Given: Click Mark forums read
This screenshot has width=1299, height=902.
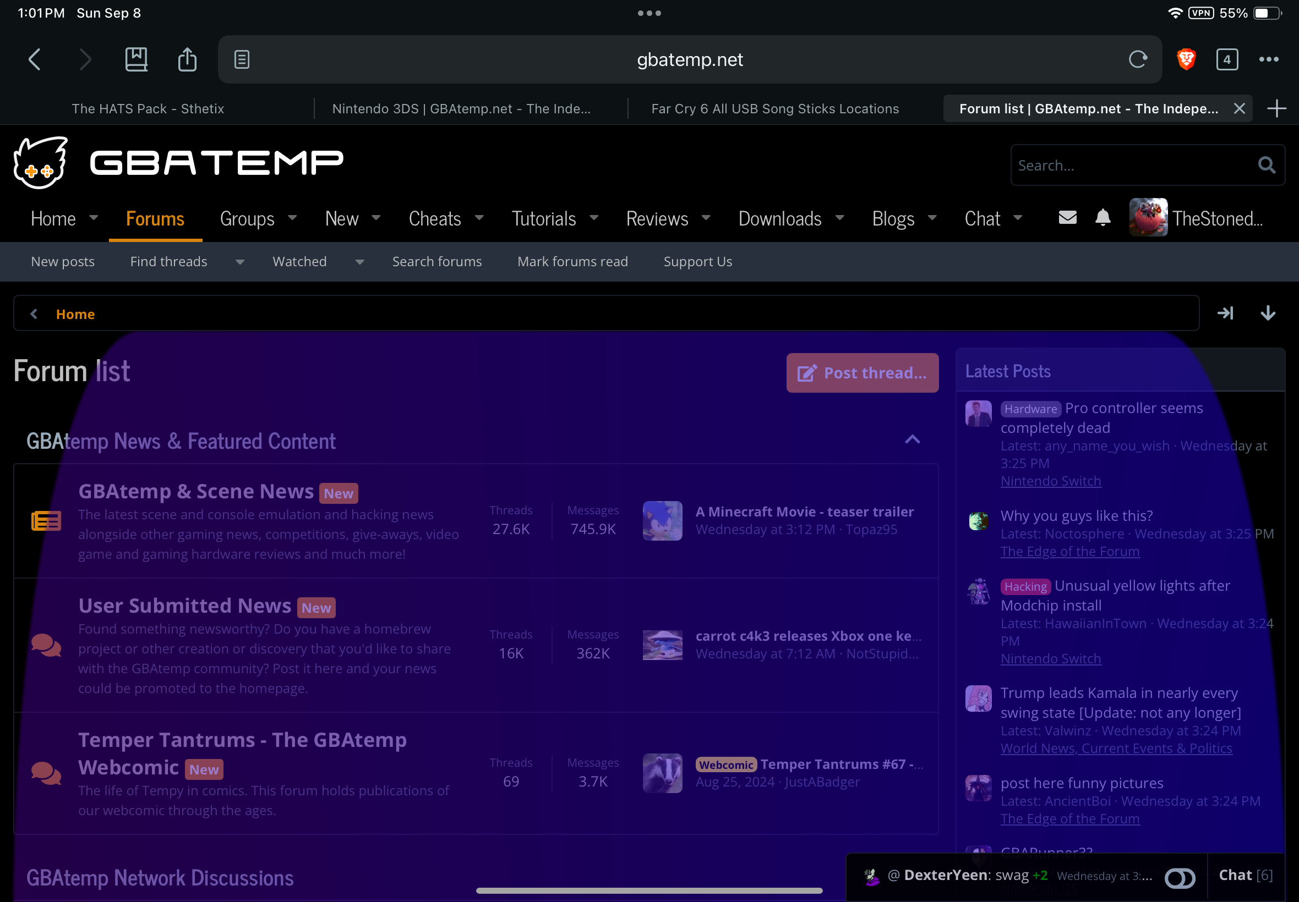Looking at the screenshot, I should click(573, 262).
